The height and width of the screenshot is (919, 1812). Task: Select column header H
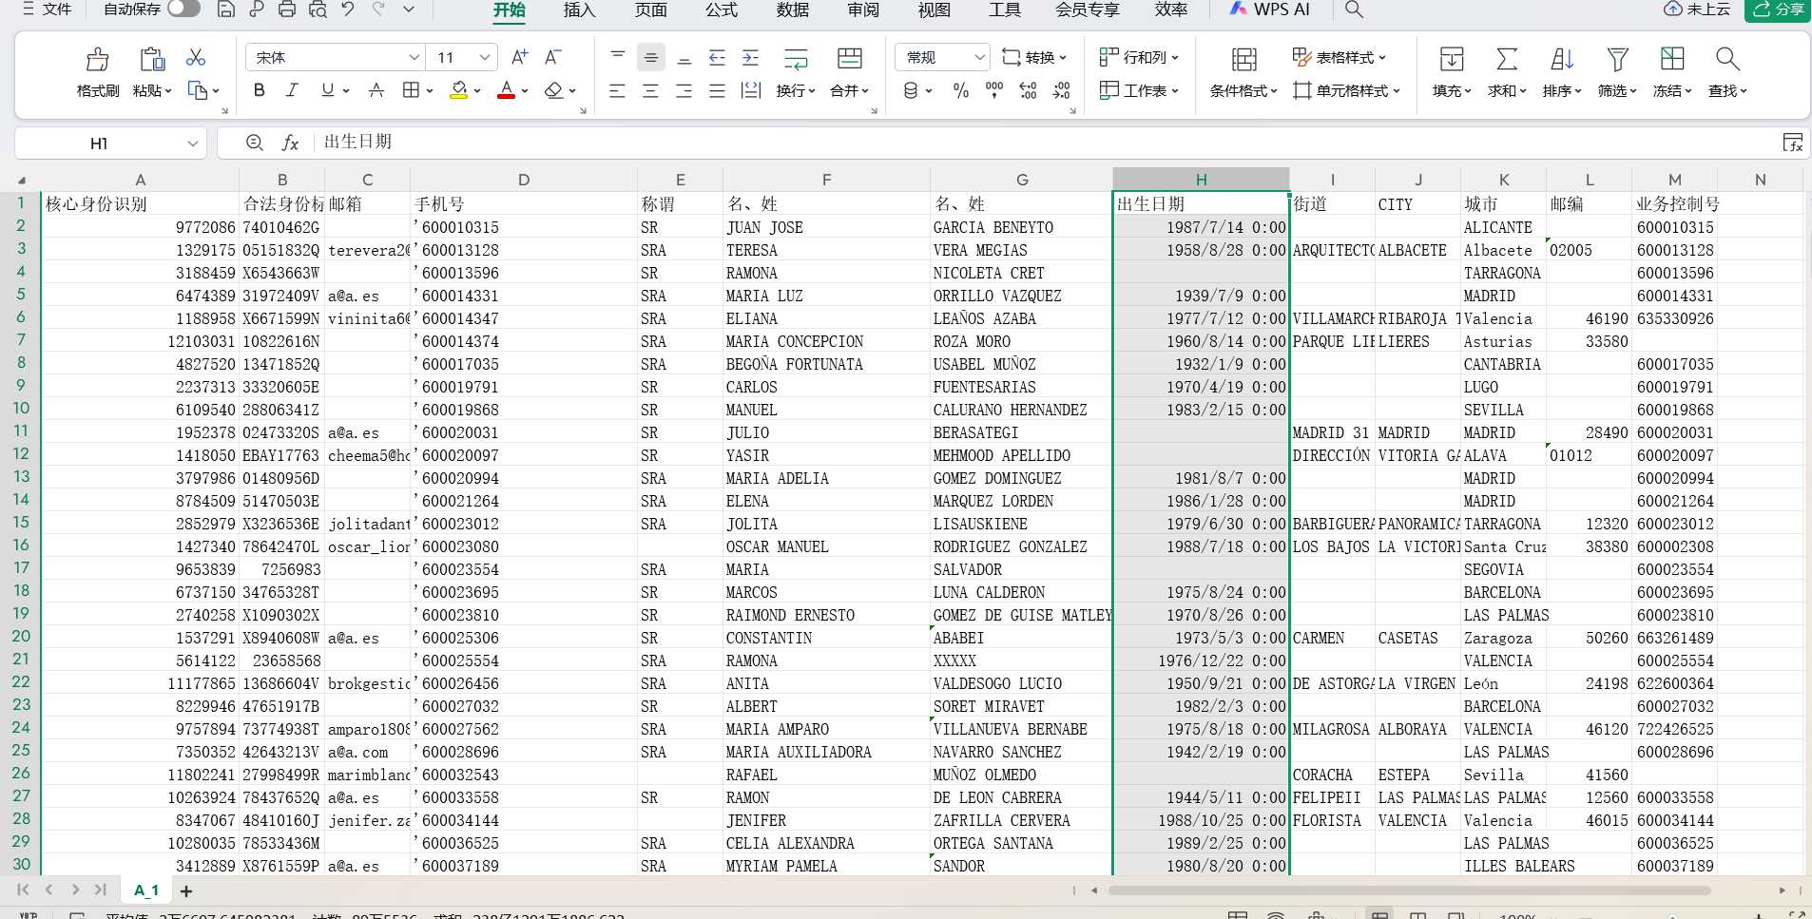pos(1201,180)
